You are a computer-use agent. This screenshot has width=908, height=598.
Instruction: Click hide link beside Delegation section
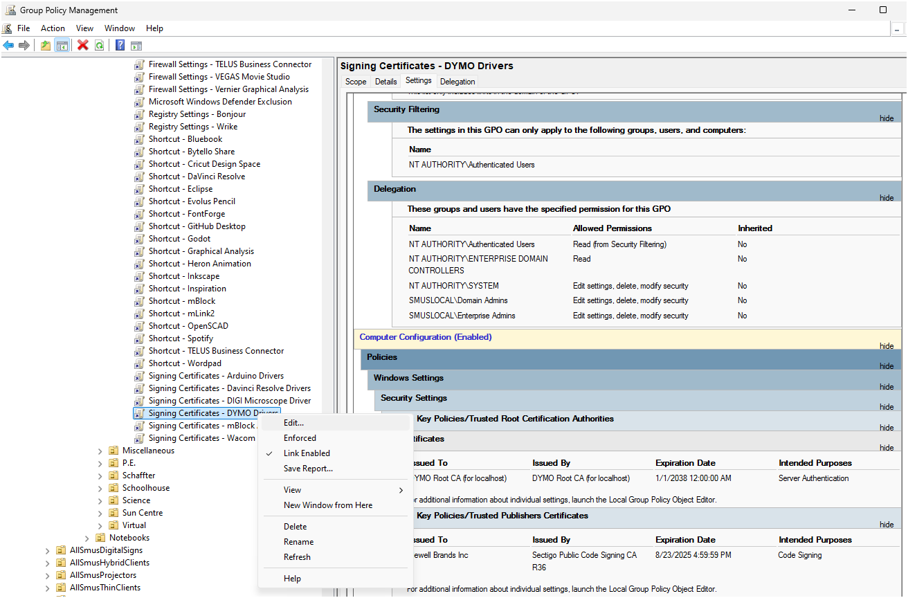click(887, 198)
